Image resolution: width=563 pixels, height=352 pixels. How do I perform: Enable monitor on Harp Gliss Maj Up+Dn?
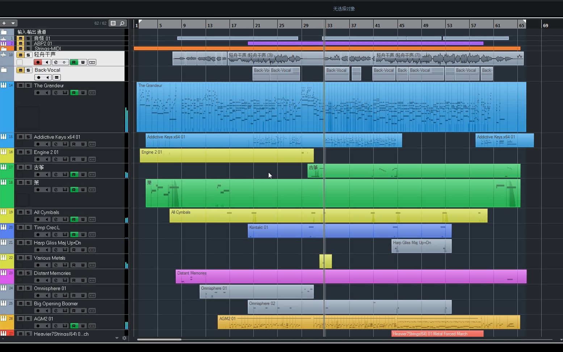47,250
